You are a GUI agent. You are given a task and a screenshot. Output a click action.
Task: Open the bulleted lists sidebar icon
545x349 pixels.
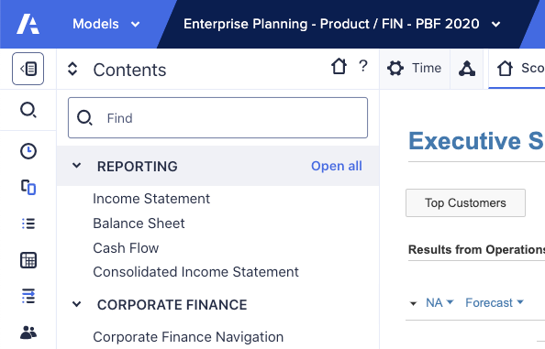tap(28, 224)
